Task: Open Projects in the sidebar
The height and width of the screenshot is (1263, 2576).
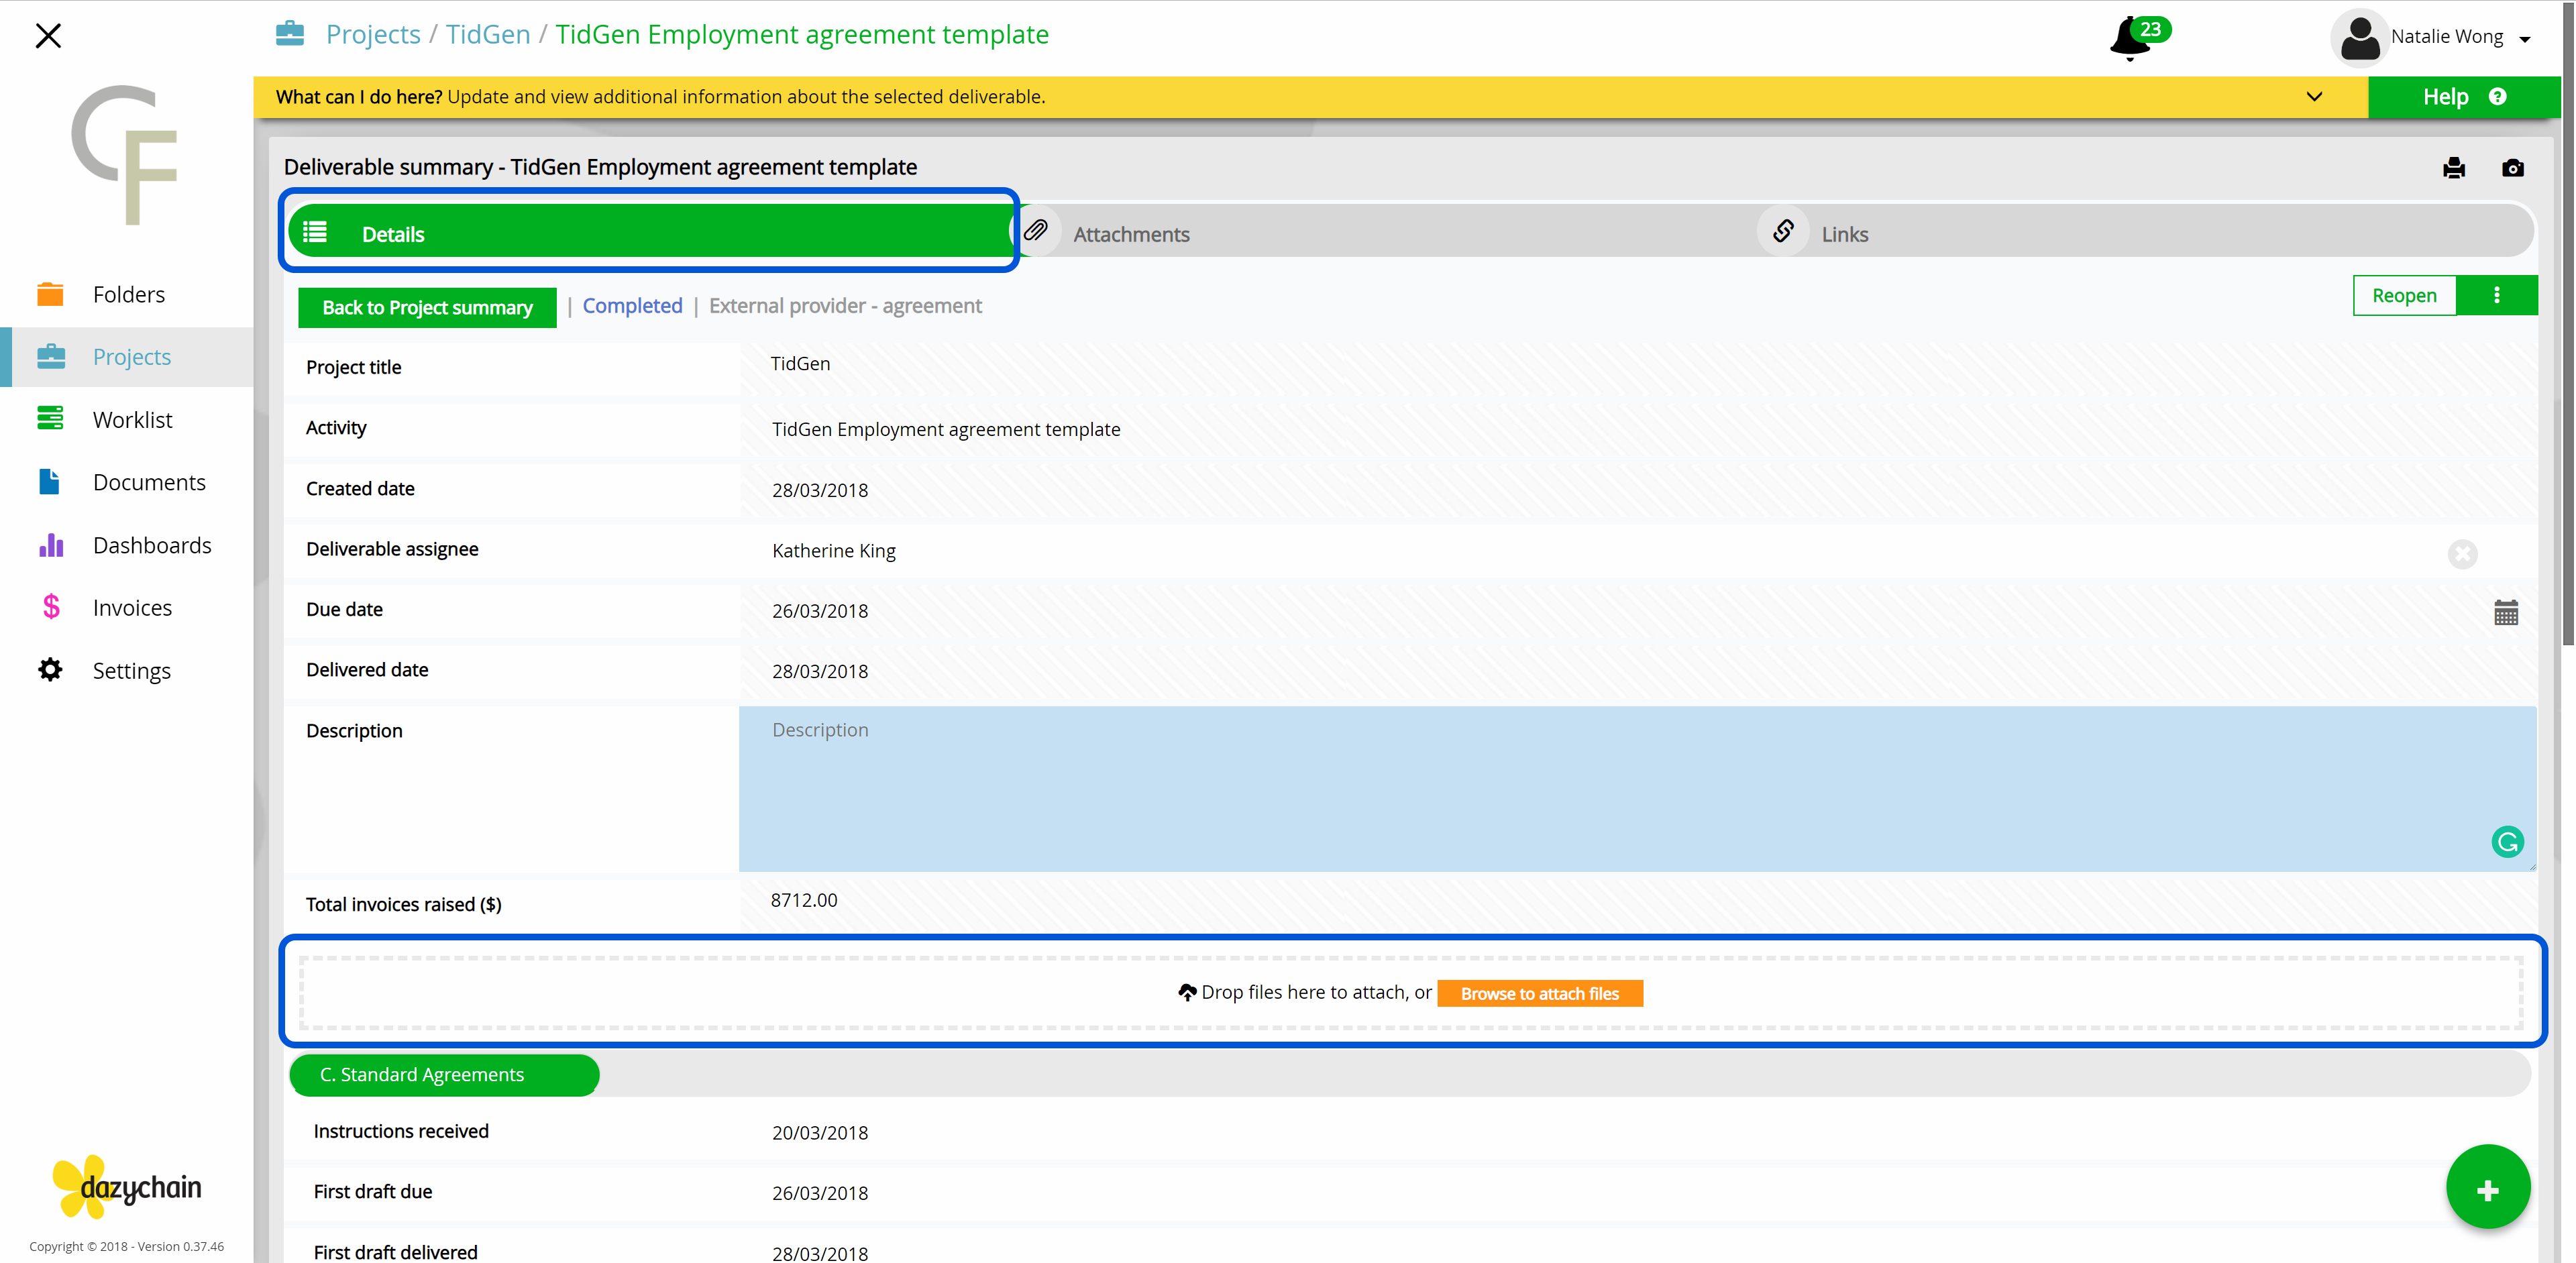Action: click(127, 357)
